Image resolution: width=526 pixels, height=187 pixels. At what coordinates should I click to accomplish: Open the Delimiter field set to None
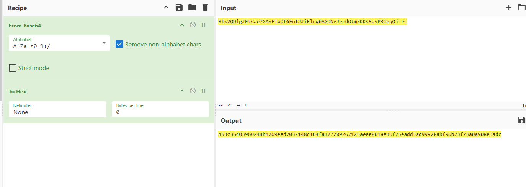(57, 109)
